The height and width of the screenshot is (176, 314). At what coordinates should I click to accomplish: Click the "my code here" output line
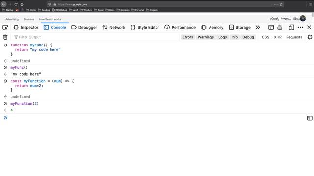pos(26,74)
